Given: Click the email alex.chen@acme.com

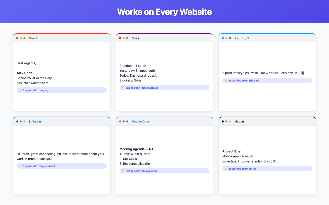Looking at the screenshot, I should (32, 83).
